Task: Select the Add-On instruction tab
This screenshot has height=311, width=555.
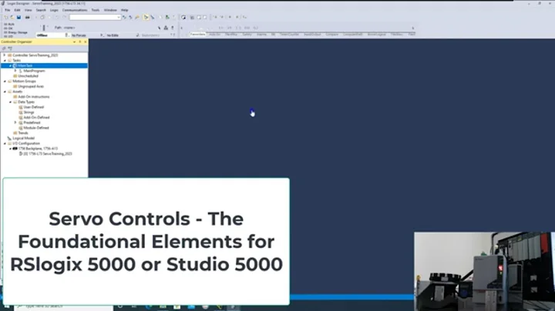Action: pos(214,35)
